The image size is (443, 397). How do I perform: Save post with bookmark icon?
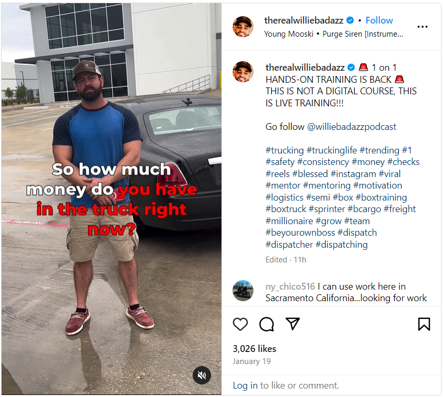[x=424, y=324]
